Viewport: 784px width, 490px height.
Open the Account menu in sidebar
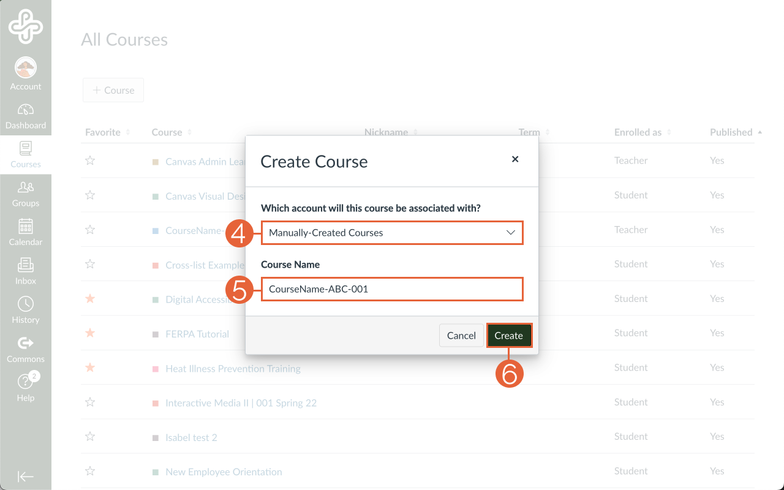pyautogui.click(x=26, y=75)
